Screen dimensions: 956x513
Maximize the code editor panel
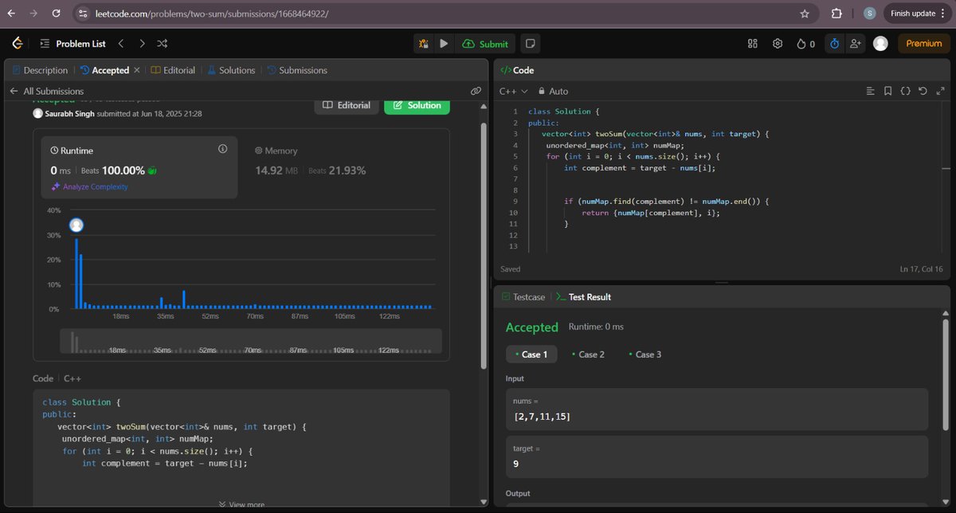tap(939, 92)
